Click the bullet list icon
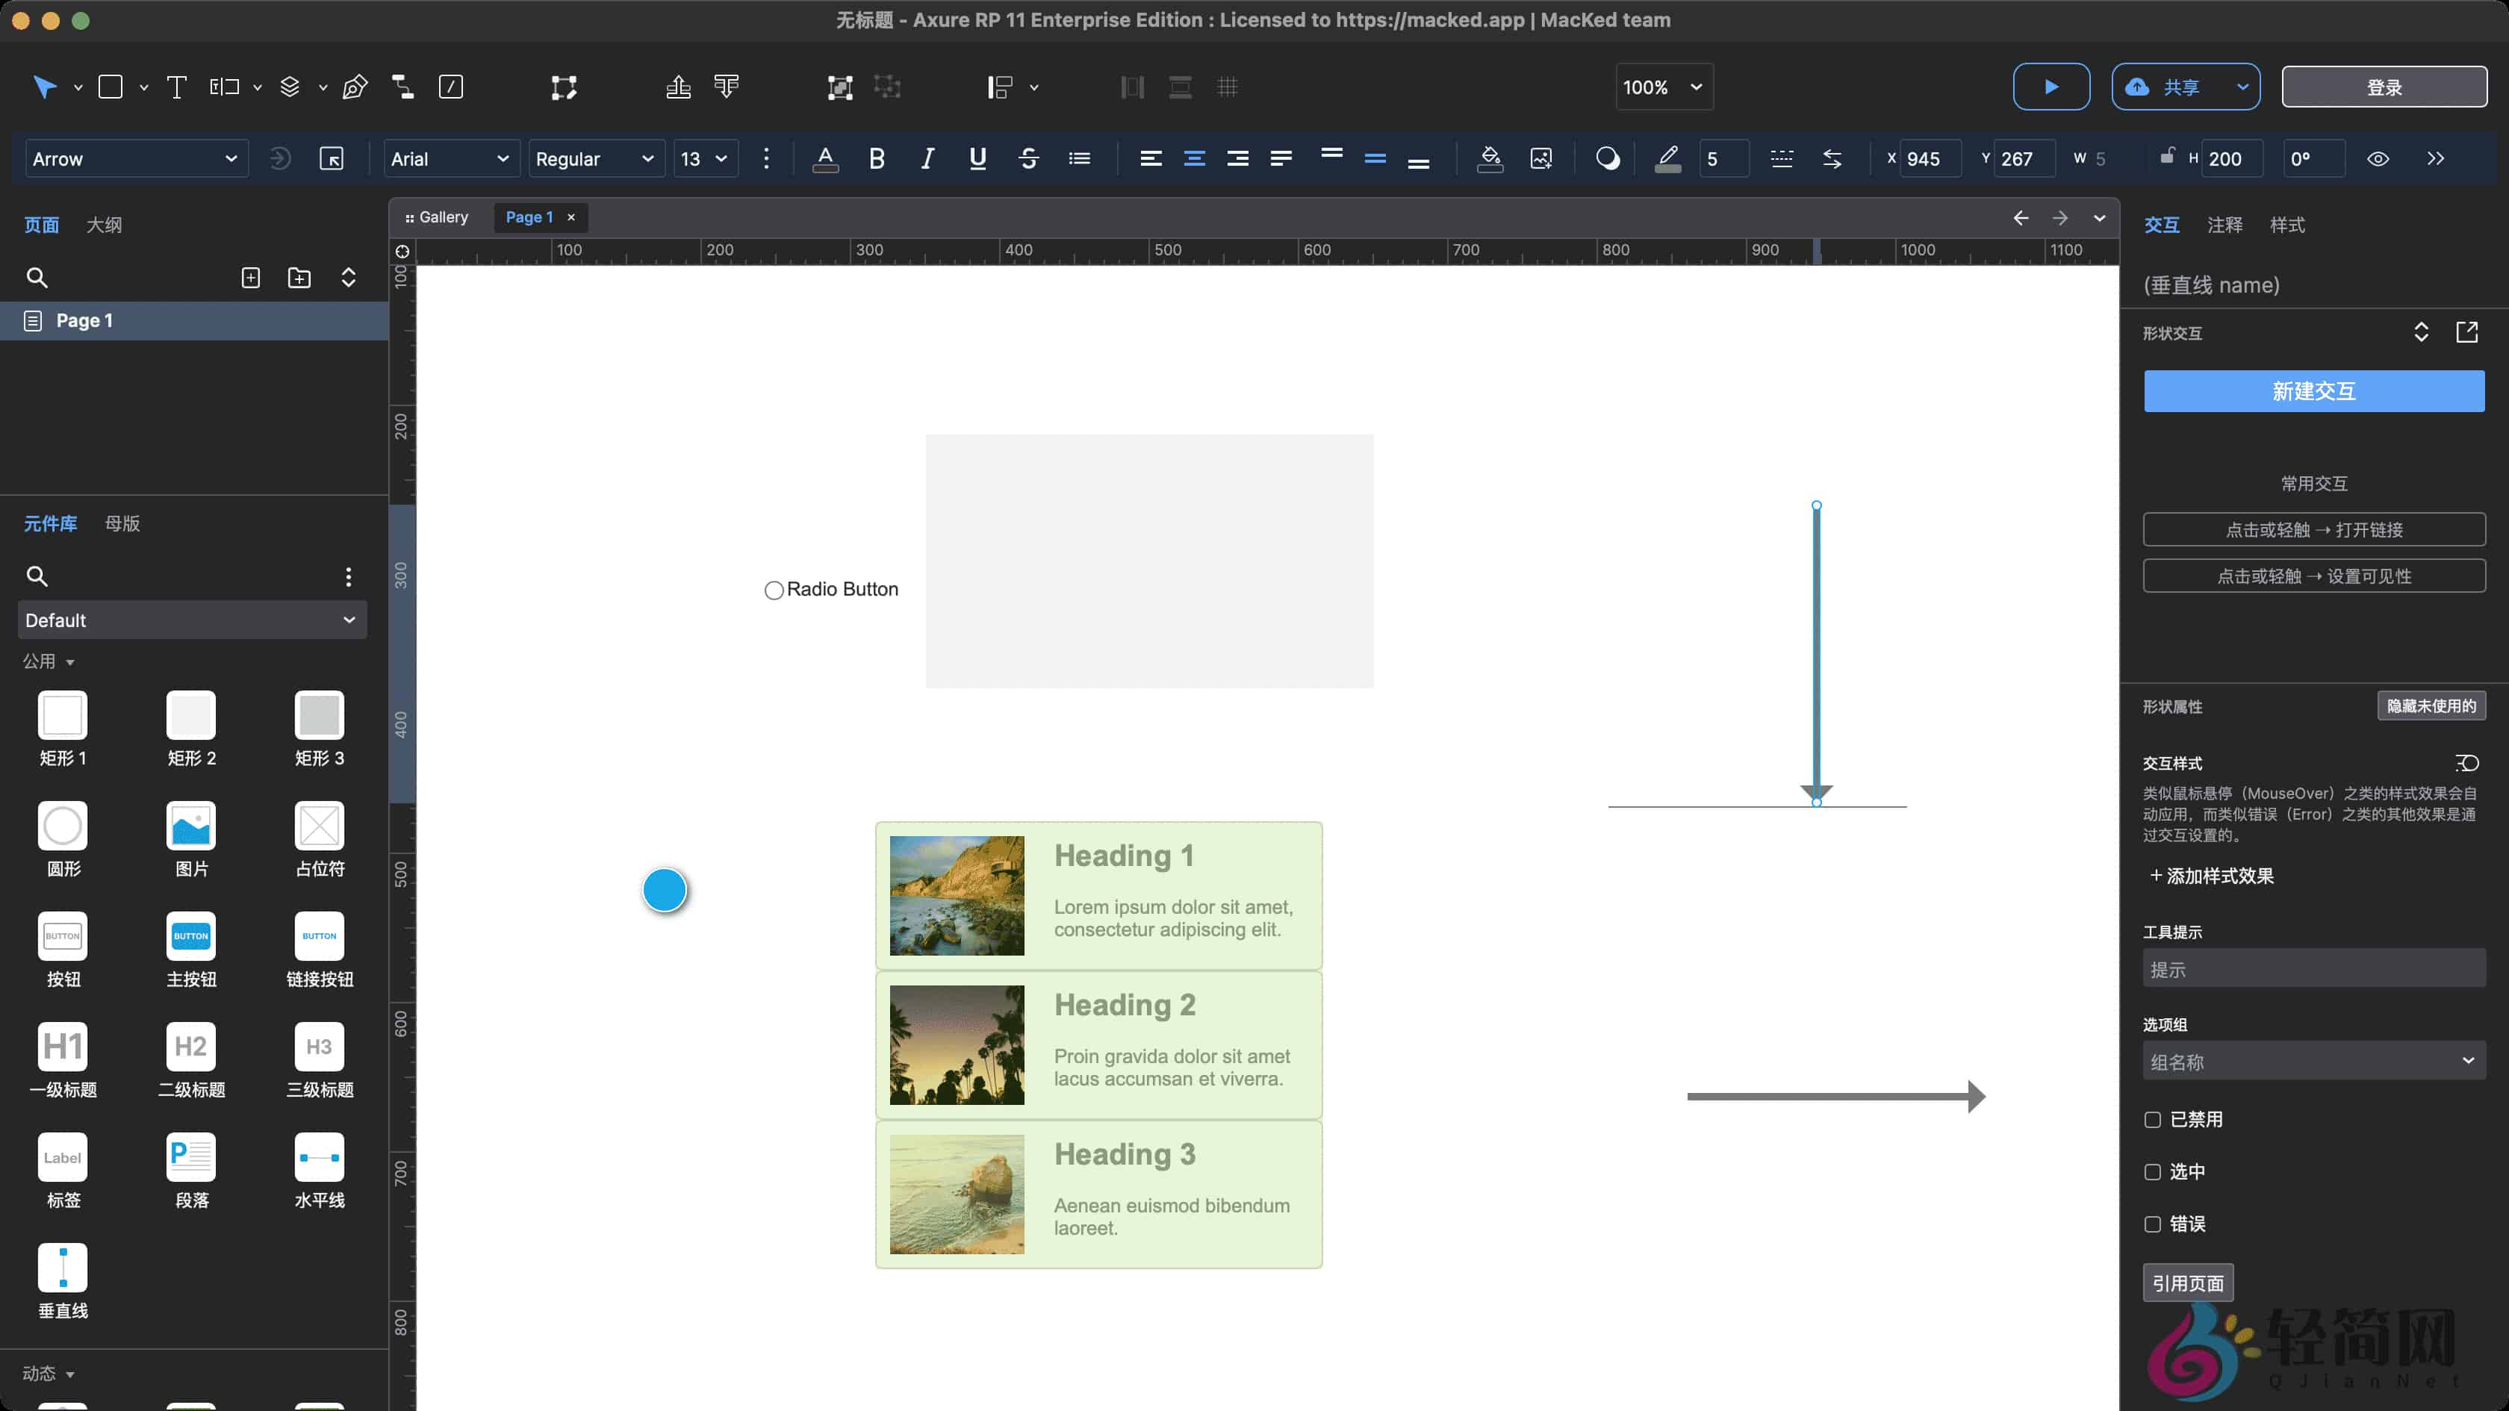2509x1411 pixels. (1078, 159)
